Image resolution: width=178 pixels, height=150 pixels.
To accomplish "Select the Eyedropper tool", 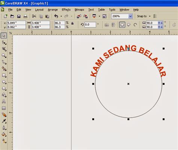I will [x=4, y=121].
